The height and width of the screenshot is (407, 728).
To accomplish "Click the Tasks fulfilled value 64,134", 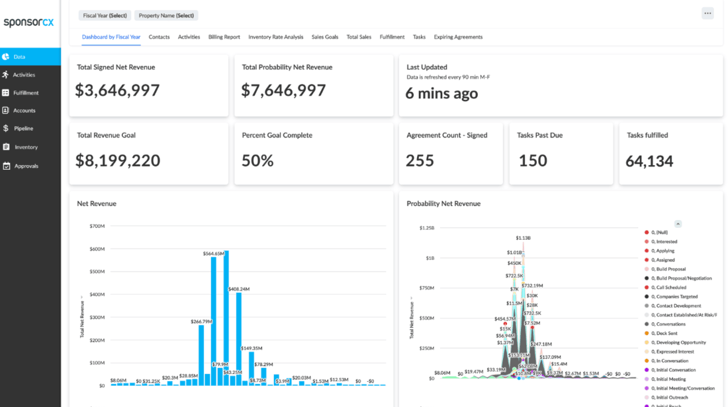I will point(649,161).
